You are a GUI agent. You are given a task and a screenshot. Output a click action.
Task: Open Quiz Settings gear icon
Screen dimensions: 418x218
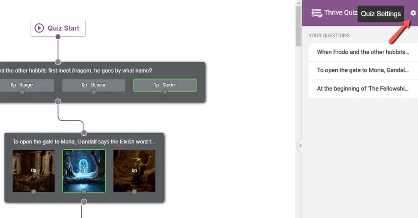point(413,13)
